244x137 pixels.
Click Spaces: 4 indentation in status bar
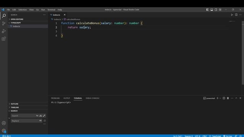coord(189,136)
